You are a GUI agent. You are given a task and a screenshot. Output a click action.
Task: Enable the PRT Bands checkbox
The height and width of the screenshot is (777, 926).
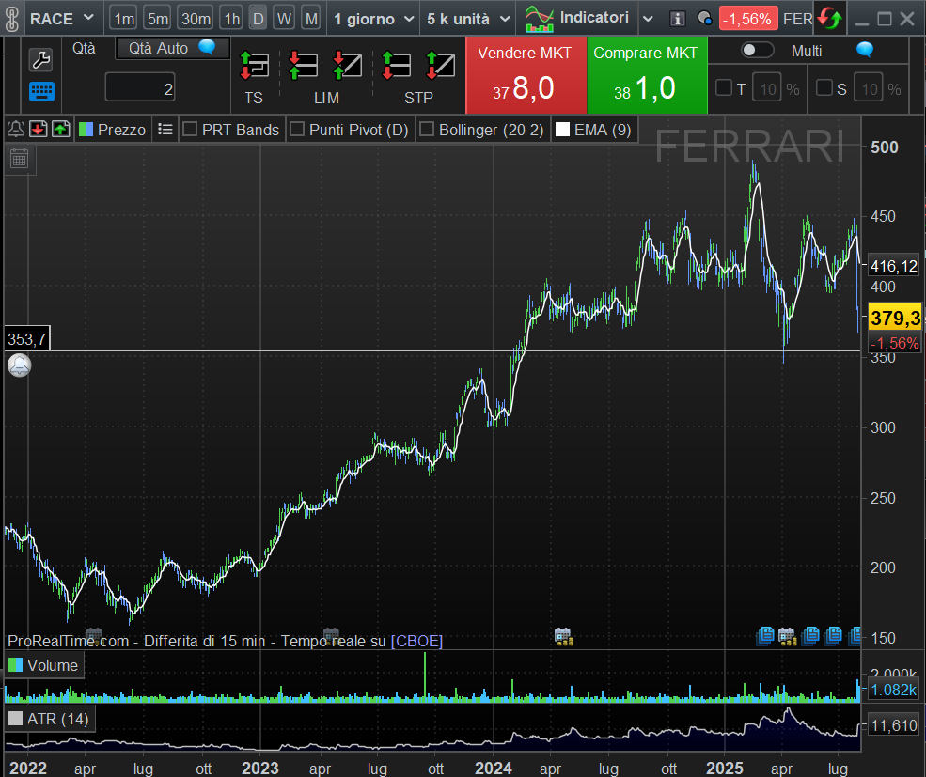pyautogui.click(x=190, y=130)
